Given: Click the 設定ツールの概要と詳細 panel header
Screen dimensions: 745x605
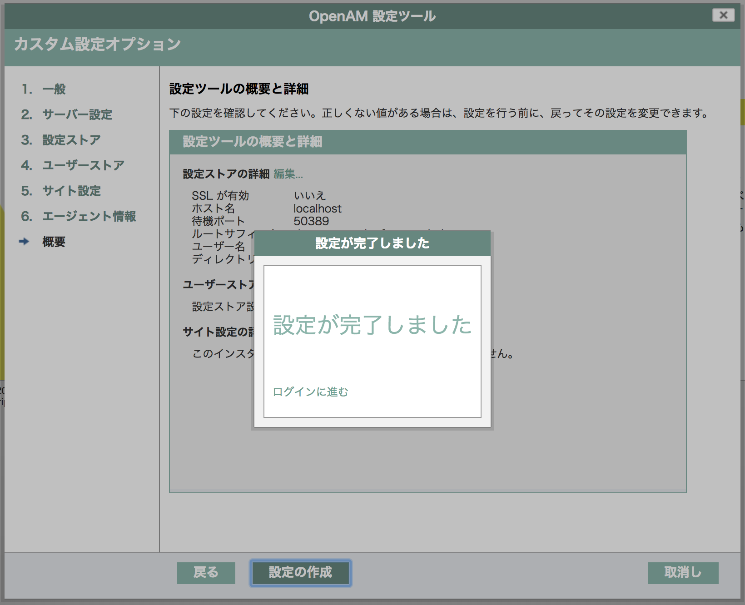Looking at the screenshot, I should coord(427,142).
